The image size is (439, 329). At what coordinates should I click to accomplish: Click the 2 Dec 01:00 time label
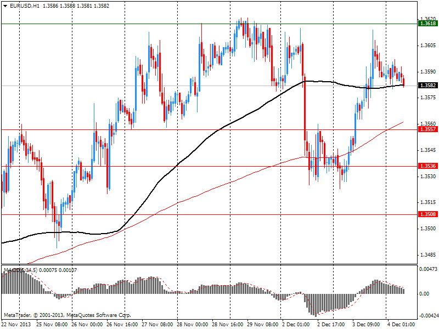pyautogui.click(x=298, y=324)
